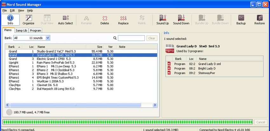Click the Grand Lady D sml program name
Viewport: 270px width, 131px height.
(210, 64)
